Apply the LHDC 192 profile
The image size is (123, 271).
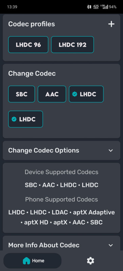pos(73,45)
